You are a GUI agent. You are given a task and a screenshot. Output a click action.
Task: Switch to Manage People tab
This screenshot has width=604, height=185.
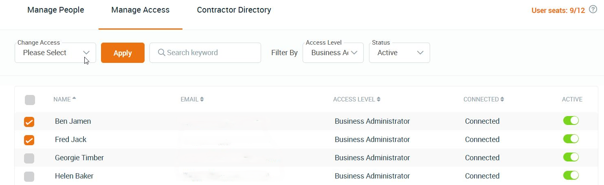coord(56,10)
